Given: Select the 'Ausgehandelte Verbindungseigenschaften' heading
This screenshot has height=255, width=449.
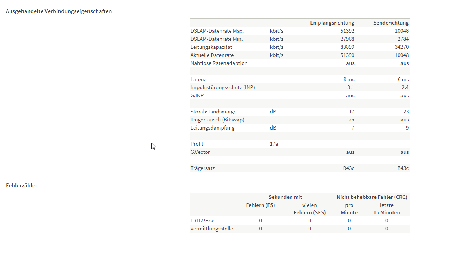Looking at the screenshot, I should (59, 11).
